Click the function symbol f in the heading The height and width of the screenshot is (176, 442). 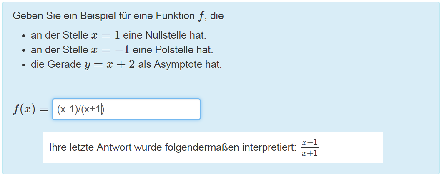[x=203, y=16]
